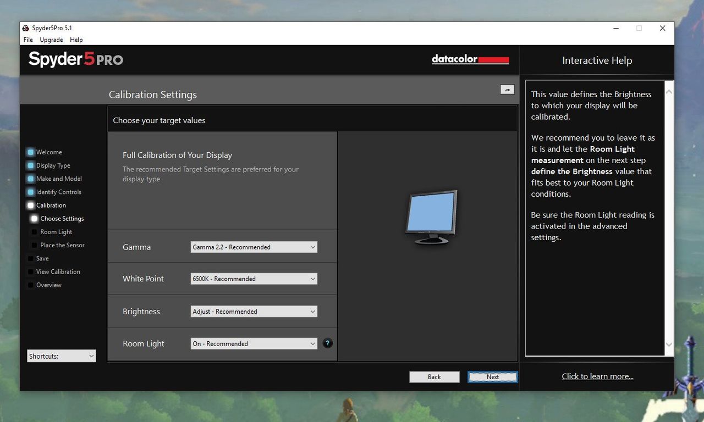Click the Interactive Help panel title
704x422 pixels.
point(597,60)
